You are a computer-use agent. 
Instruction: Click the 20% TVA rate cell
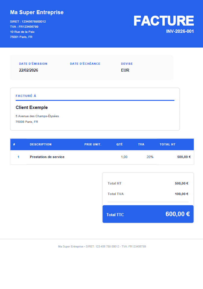(150, 157)
